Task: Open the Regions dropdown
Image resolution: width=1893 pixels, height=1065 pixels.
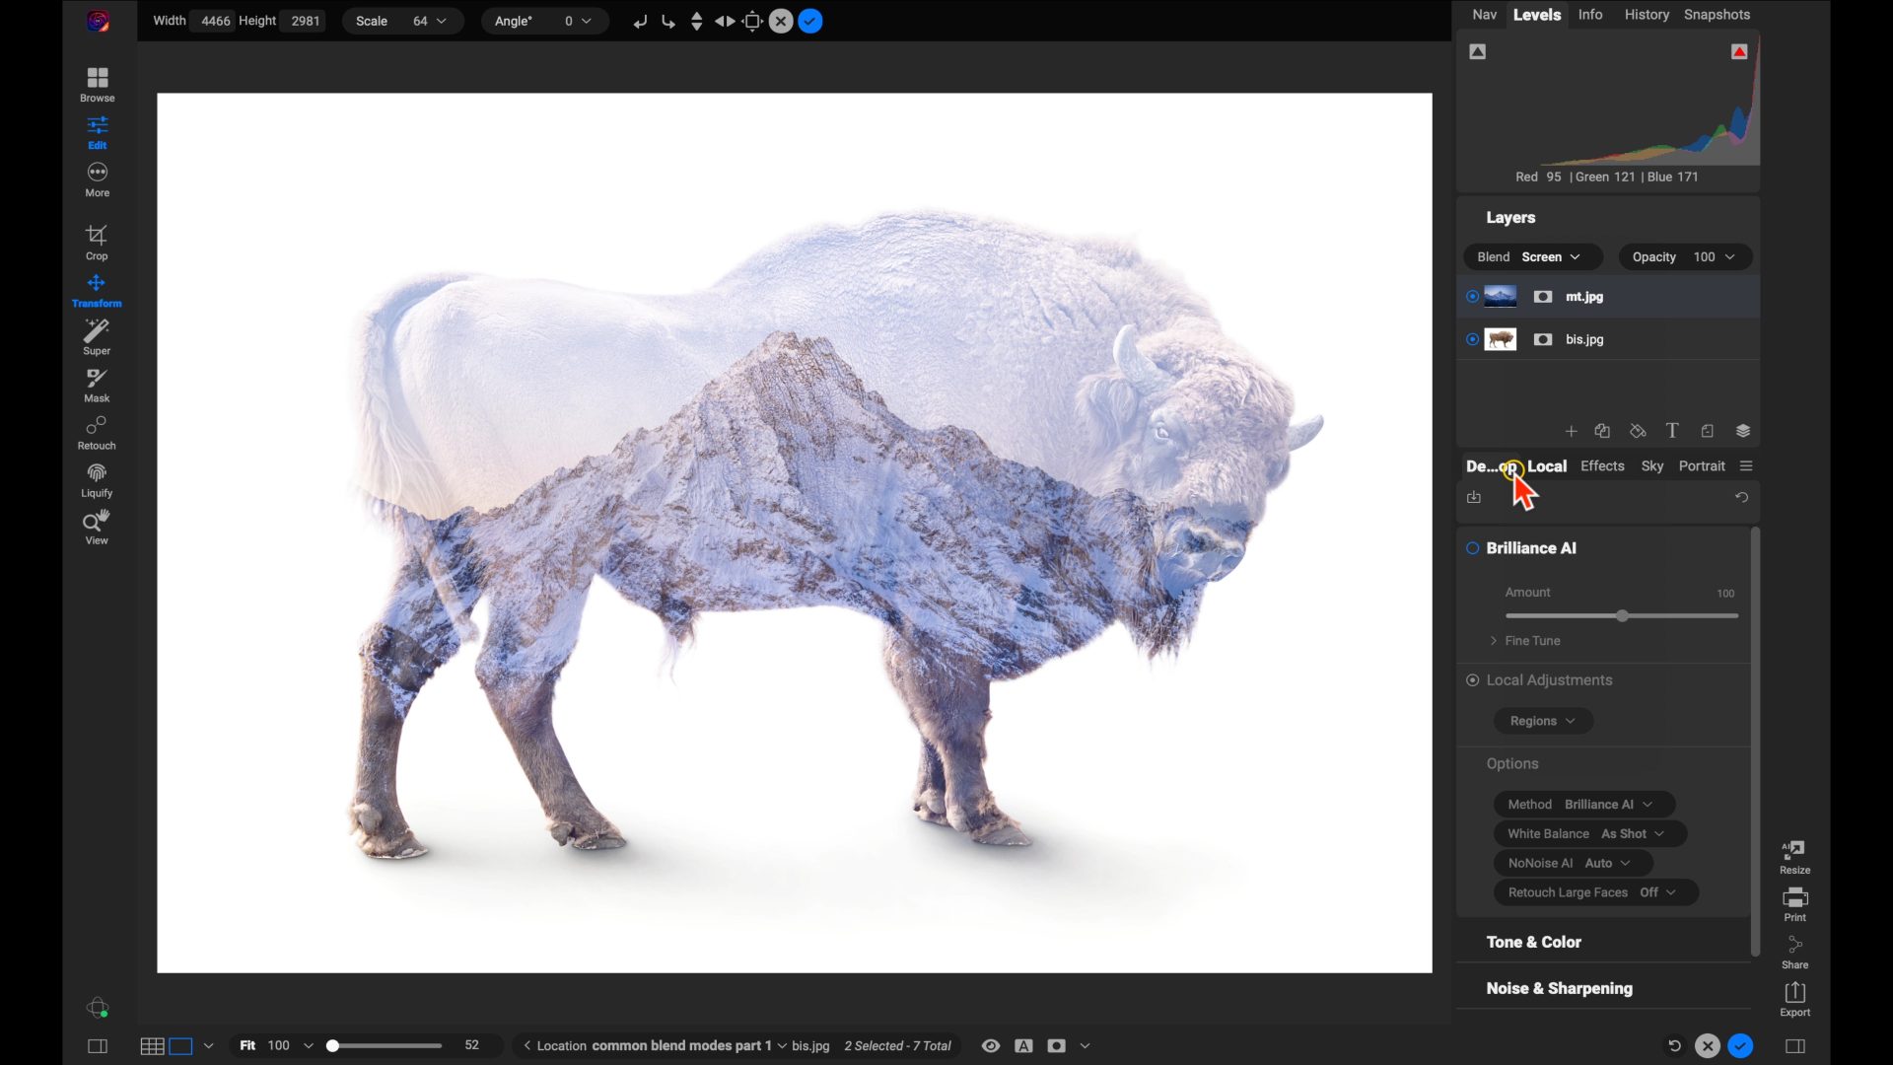Action: (x=1543, y=721)
